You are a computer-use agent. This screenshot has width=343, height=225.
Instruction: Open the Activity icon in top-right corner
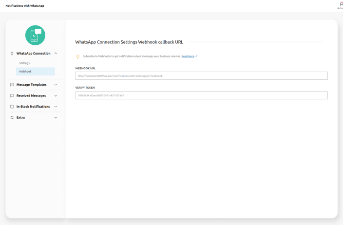pos(340,4)
